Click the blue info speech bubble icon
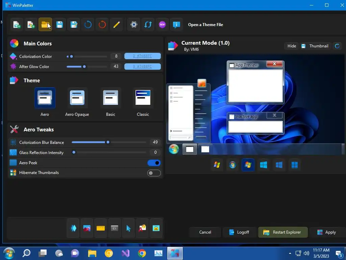 point(176,24)
